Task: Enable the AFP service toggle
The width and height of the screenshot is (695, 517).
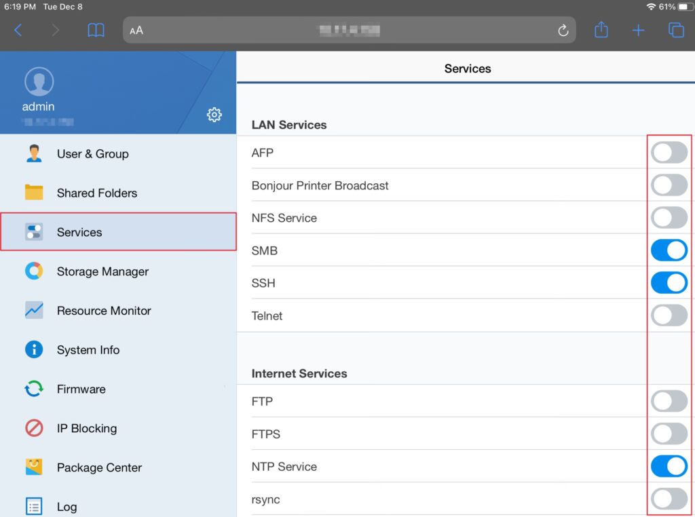Action: tap(669, 153)
